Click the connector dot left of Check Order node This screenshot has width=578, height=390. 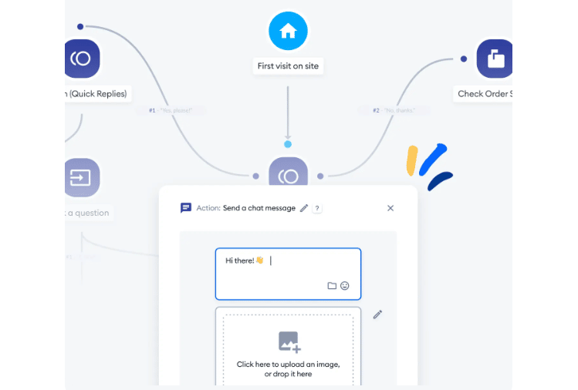tap(463, 59)
